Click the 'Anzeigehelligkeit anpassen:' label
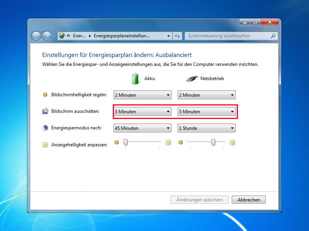This screenshot has height=231, width=309. click(x=80, y=145)
